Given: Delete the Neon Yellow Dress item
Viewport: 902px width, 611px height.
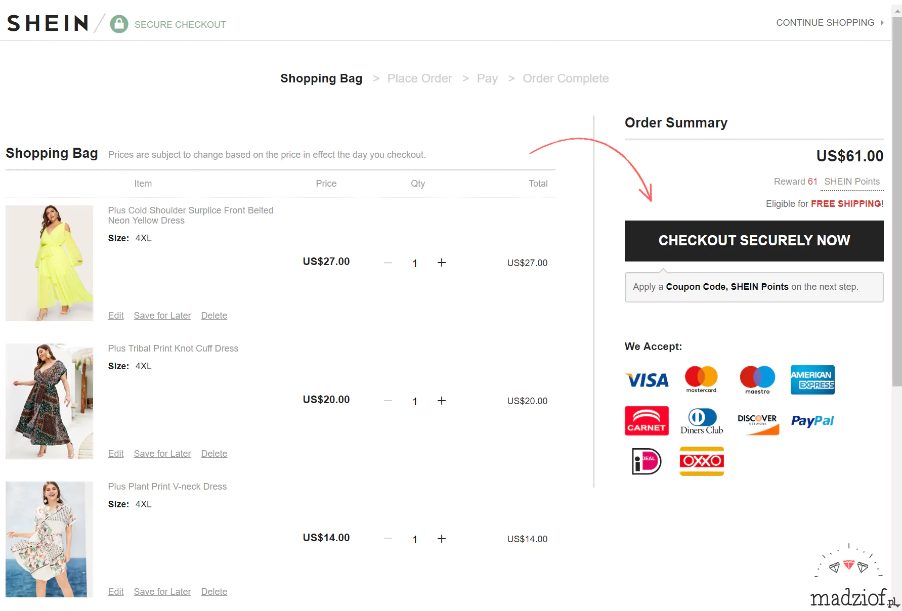Looking at the screenshot, I should [214, 316].
